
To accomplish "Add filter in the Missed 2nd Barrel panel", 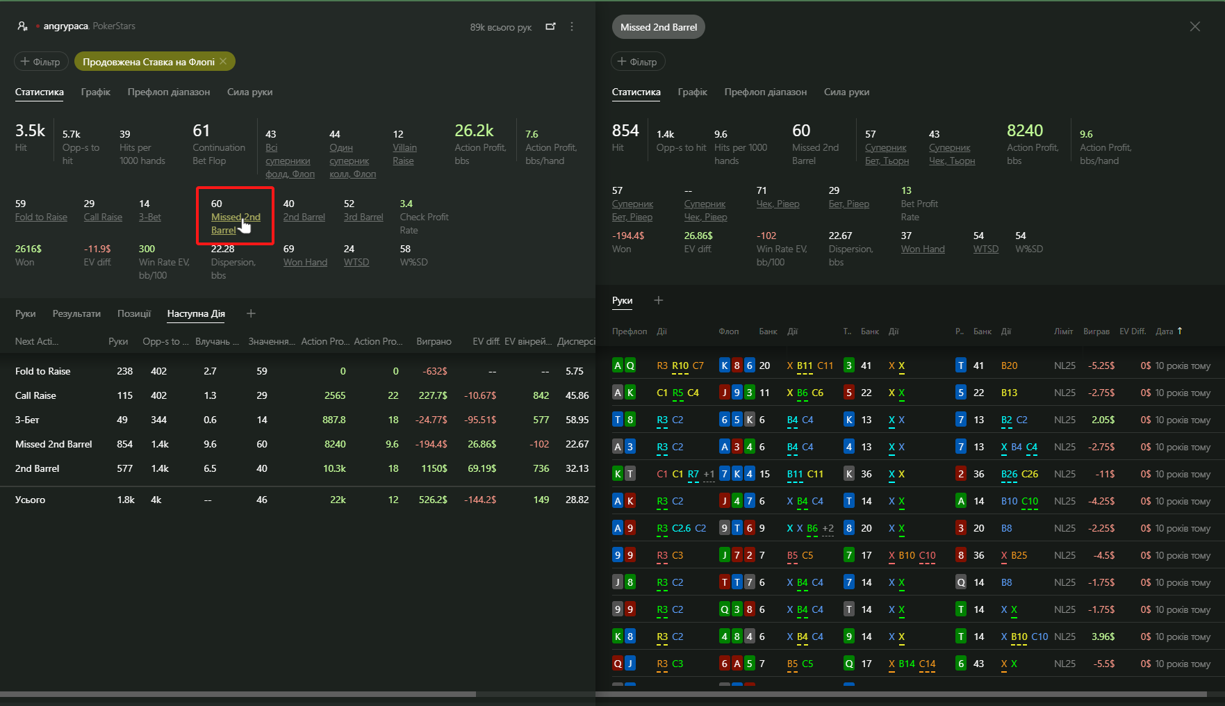I will [638, 61].
